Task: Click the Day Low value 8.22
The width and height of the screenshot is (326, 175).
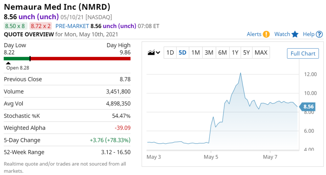Action: point(9,52)
